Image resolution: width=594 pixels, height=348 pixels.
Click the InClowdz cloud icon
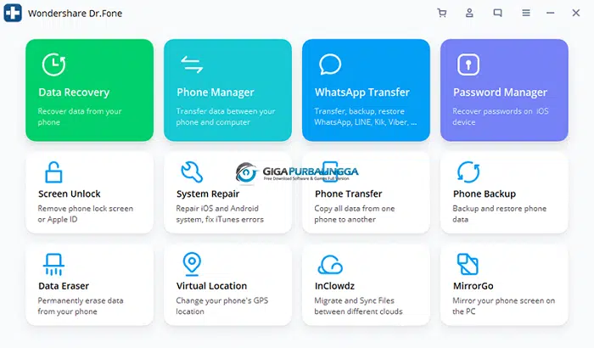tap(330, 265)
